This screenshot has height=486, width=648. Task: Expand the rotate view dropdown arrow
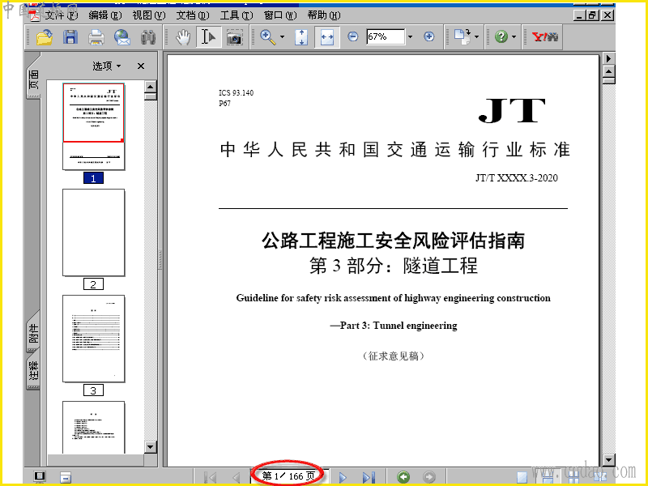tap(476, 37)
